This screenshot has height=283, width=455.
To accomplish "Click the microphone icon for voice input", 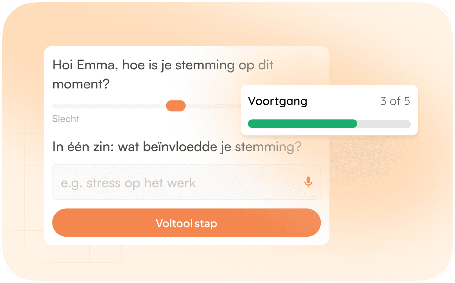I will tap(308, 182).
